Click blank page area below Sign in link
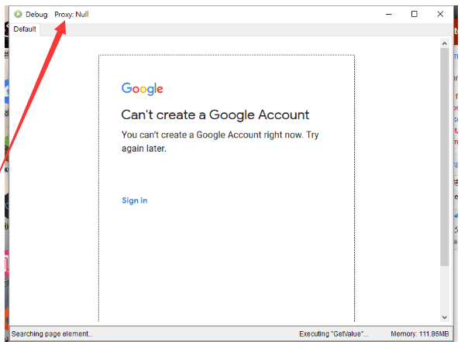The width and height of the screenshot is (468, 342). (225, 263)
